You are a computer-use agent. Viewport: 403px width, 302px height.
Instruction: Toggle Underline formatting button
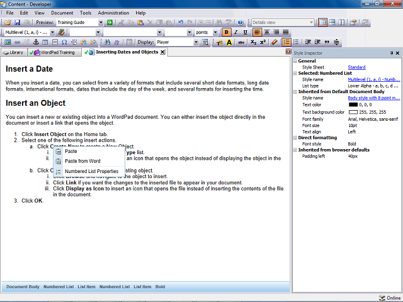point(245,32)
